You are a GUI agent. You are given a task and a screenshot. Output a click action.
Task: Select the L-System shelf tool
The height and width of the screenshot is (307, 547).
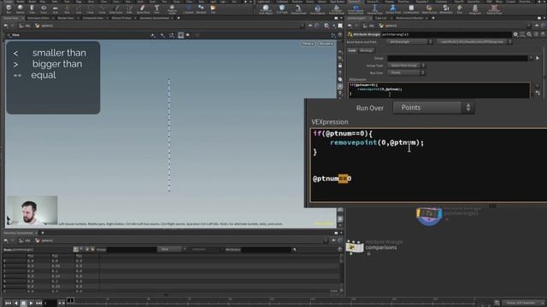188,9
